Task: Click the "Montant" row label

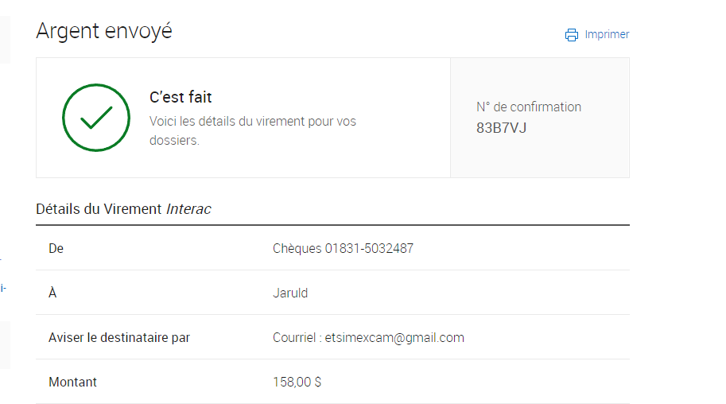Action: point(72,382)
